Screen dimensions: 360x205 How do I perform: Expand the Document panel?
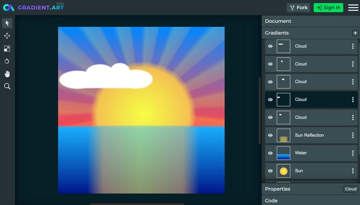(x=310, y=21)
